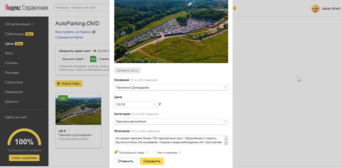Image resolution: width=342 pixels, height=168 pixels.
Task: Check the Нет в наличии checkbox
Action: pyautogui.click(x=155, y=153)
